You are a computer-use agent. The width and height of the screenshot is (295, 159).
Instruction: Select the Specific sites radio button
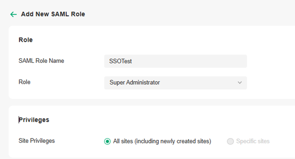click(x=230, y=141)
